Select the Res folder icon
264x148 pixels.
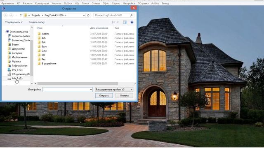[39, 59]
